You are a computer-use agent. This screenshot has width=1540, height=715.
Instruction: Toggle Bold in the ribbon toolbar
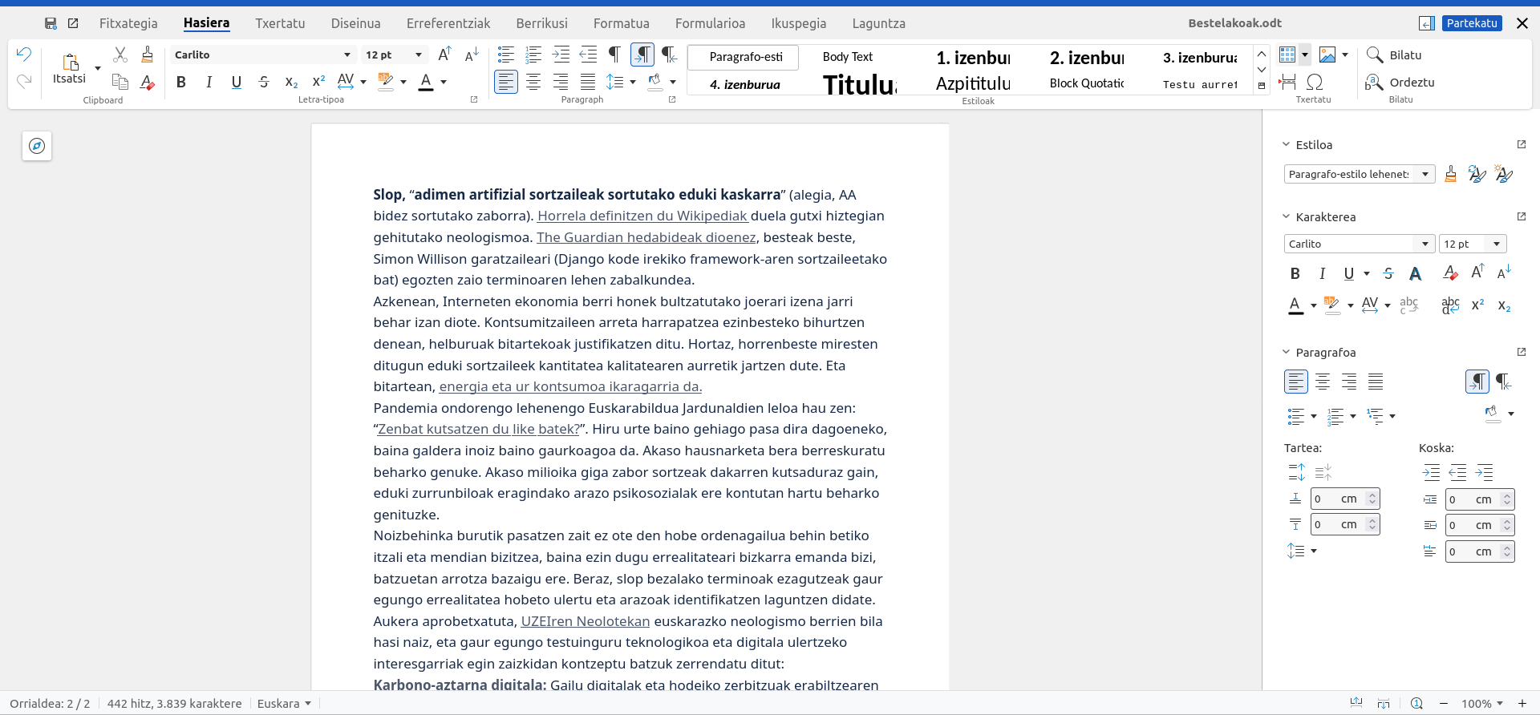click(x=181, y=82)
